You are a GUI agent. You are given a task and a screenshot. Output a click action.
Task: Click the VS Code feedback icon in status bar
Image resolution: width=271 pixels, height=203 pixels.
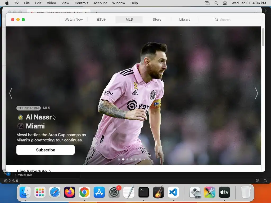[257, 181]
